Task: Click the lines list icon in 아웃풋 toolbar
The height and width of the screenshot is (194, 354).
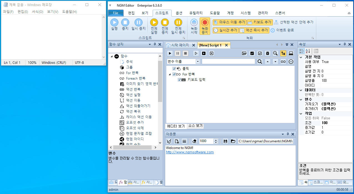Action: coord(184,141)
